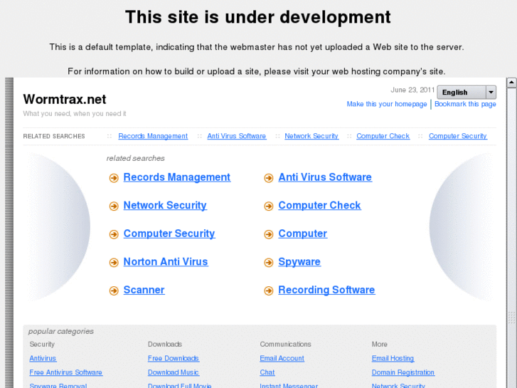Click the vertical scrollbar grip handle
Viewport: 517px width, 388px height.
pyautogui.click(x=512, y=318)
